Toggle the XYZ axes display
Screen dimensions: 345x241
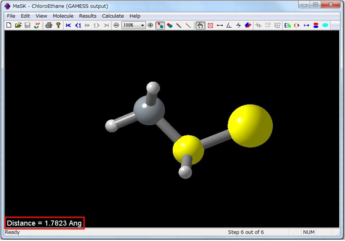(x=268, y=25)
